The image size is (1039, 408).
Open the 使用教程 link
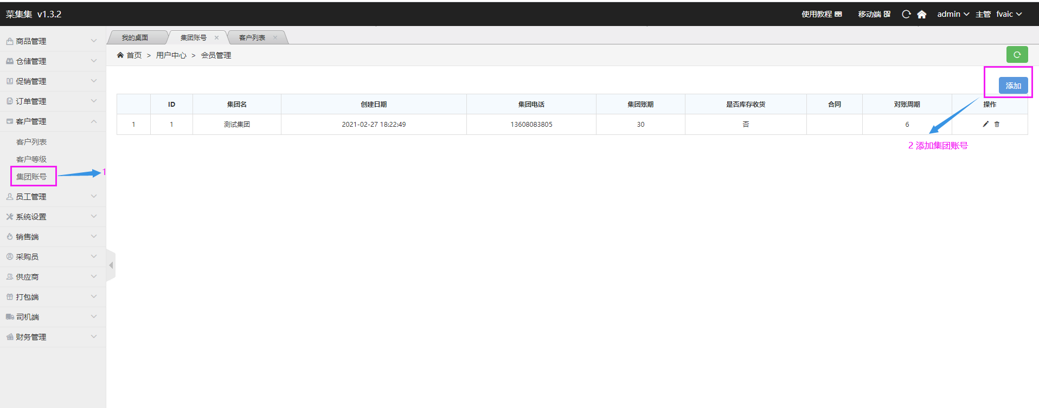[x=821, y=14]
